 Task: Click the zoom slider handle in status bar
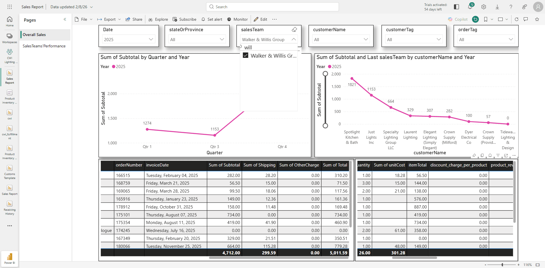pos(502,265)
